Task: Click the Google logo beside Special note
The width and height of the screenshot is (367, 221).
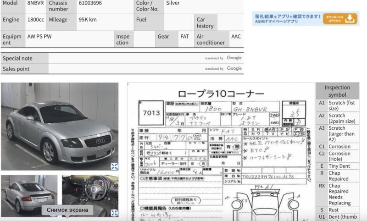Action: point(234,58)
